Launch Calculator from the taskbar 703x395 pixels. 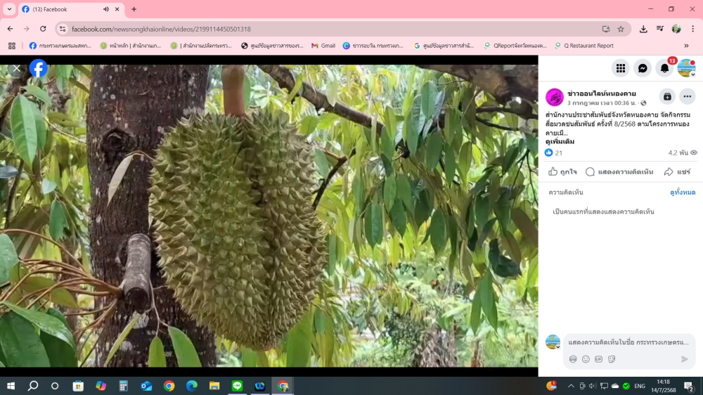point(123,386)
